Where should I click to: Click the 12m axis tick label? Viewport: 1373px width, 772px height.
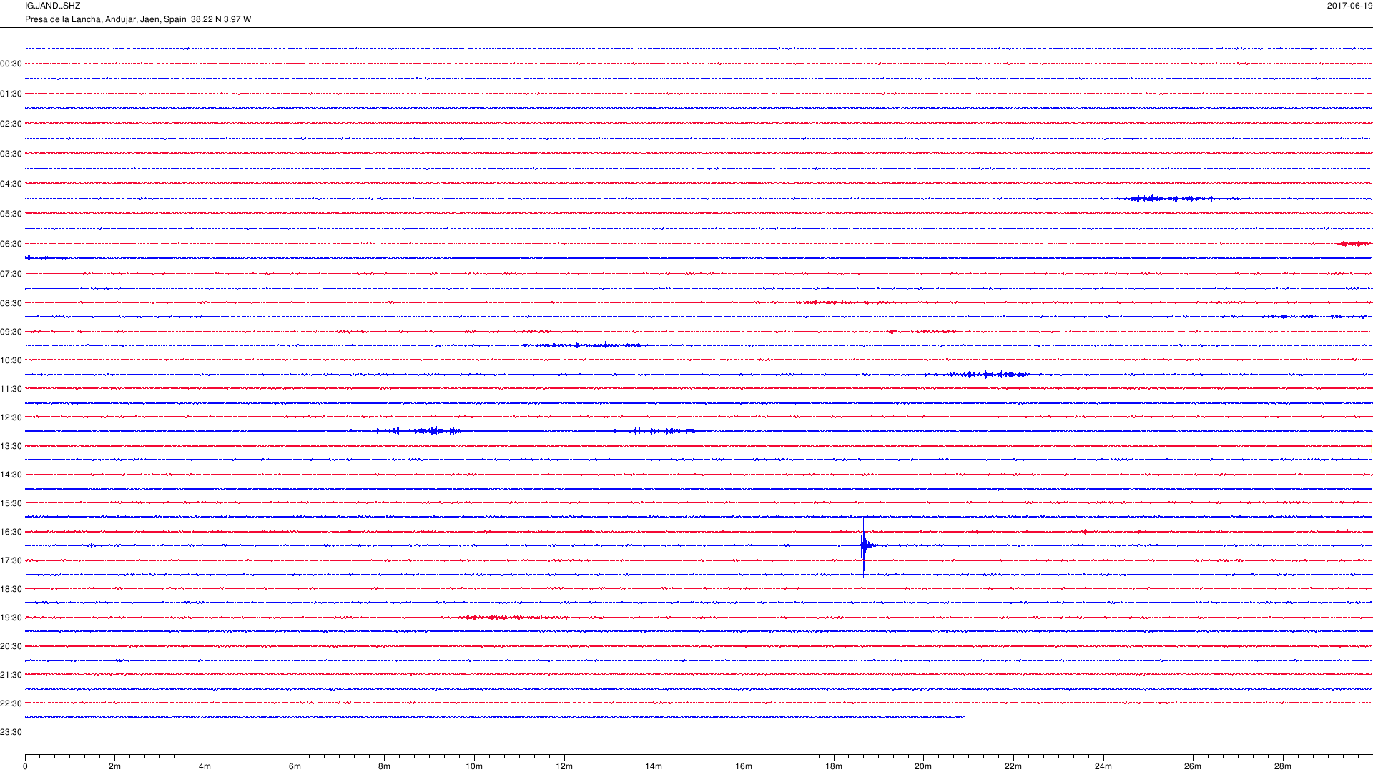click(564, 767)
